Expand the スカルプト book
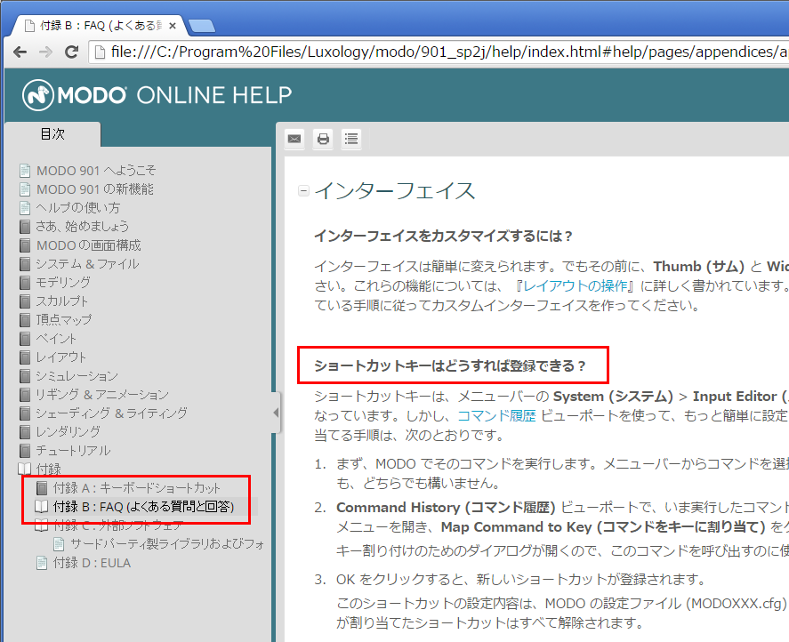The height and width of the screenshot is (642, 789). click(x=62, y=301)
